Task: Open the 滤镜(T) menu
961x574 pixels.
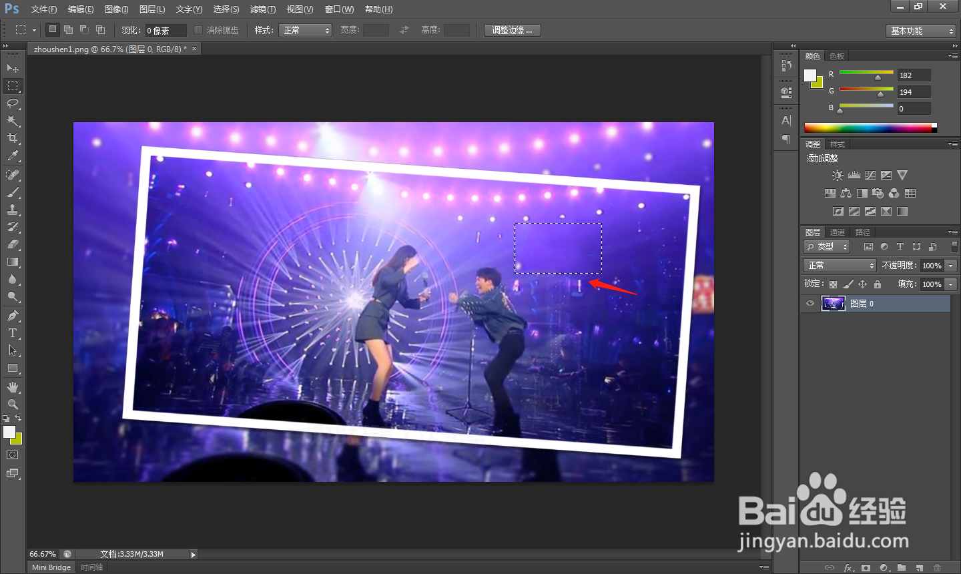Action: (263, 9)
